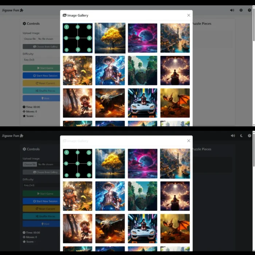
Task: Click page scrollbar thumb in light-theme window
Action: pos(254,24)
